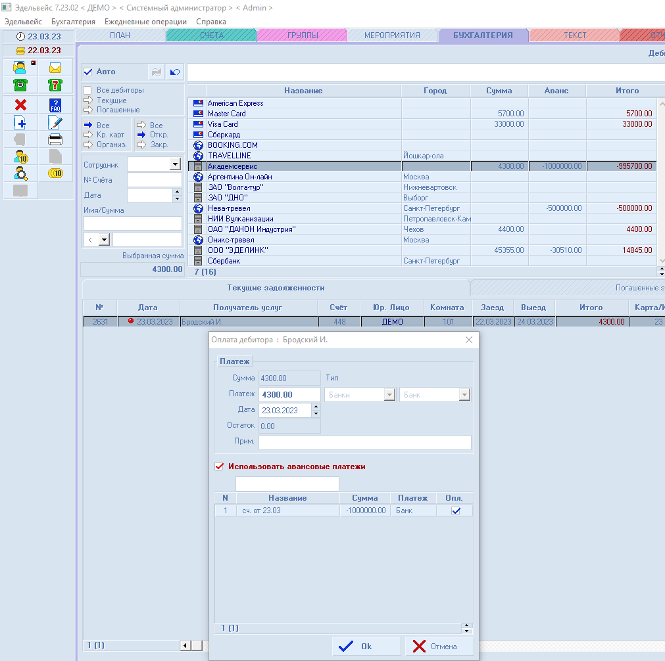The image size is (665, 661).
Task: Click the red X delete icon
Action: coord(20,105)
